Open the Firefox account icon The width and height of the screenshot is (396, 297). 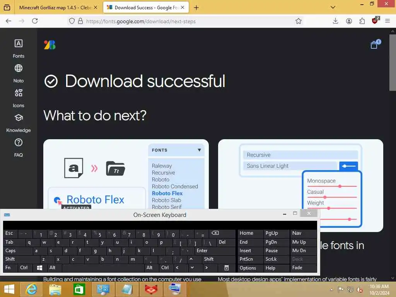point(349,21)
